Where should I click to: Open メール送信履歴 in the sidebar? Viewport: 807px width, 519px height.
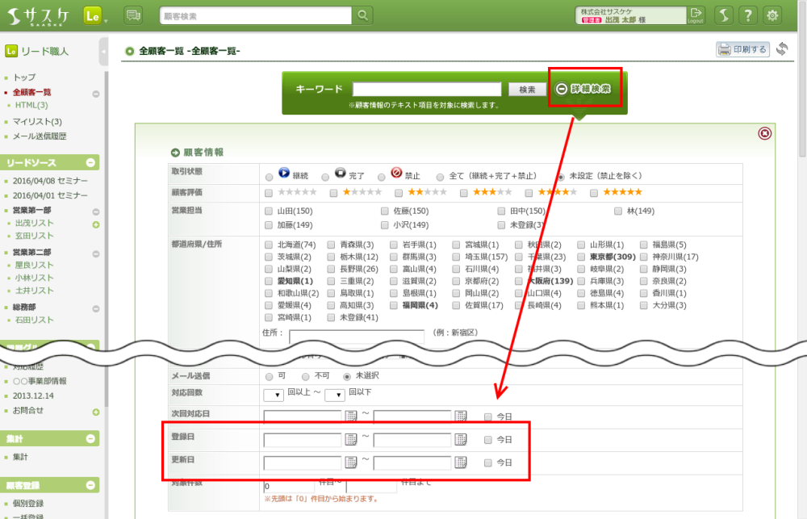click(40, 136)
